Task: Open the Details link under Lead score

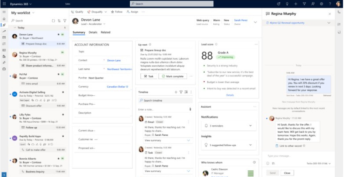Action: (230, 95)
